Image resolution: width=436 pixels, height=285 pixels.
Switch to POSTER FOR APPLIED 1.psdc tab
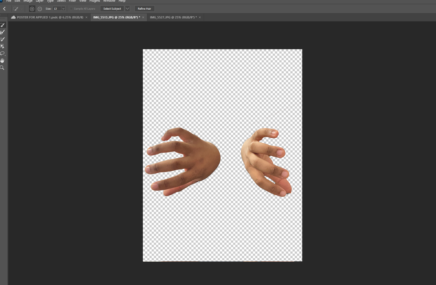coord(50,17)
